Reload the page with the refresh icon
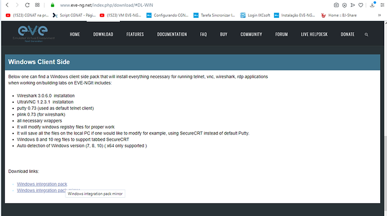Image resolution: width=387 pixels, height=216 pixels. click(x=27, y=5)
